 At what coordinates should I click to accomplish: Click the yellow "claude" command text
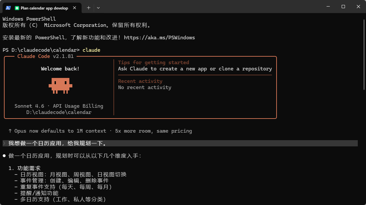[x=91, y=50]
